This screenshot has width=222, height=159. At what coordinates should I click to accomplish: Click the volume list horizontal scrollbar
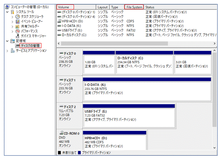[136, 43]
